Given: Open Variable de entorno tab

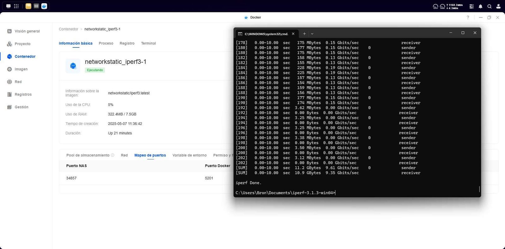Looking at the screenshot, I should 190,155.
